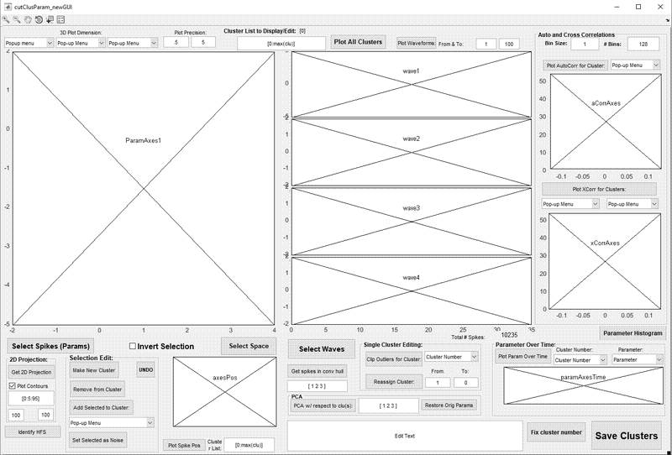Click the PCA clusters field '[ 1 2 3 ]'

tap(388, 405)
